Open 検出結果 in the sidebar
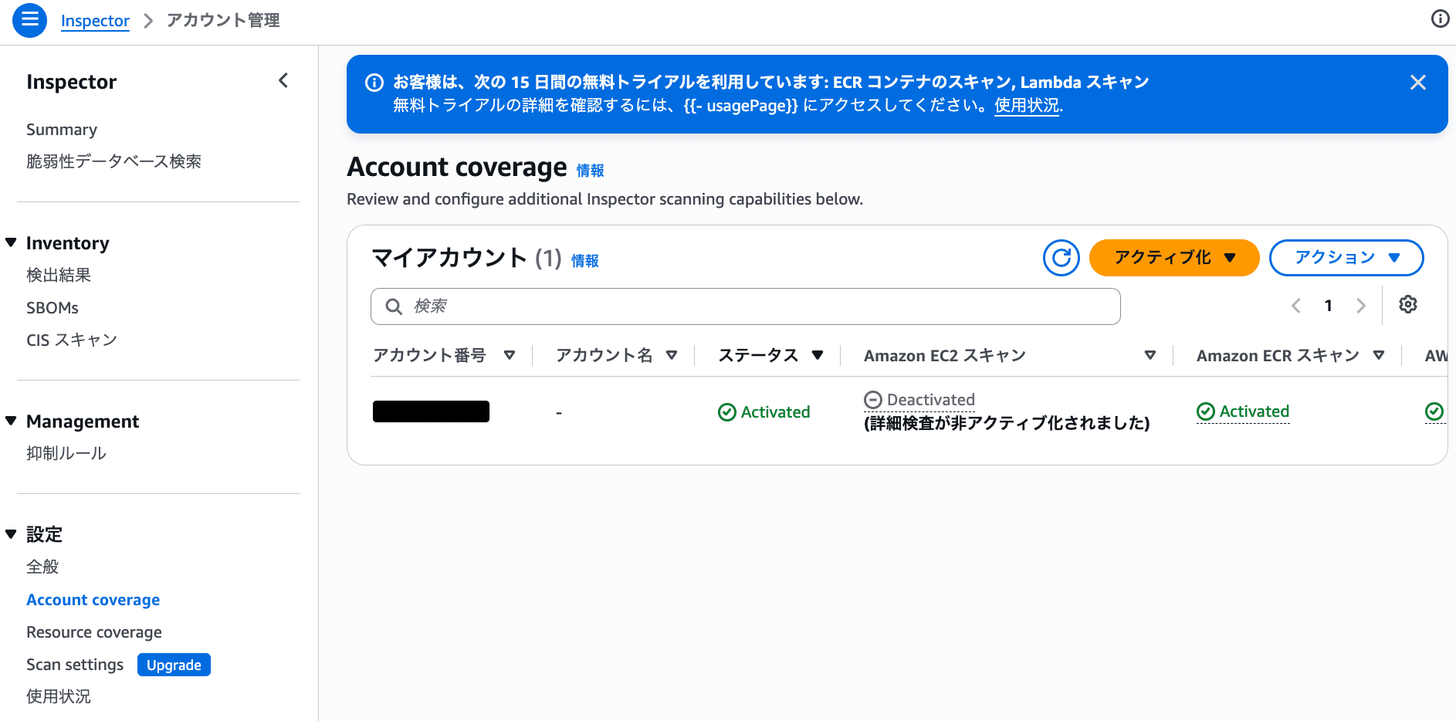The height and width of the screenshot is (721, 1456). pyautogui.click(x=59, y=275)
